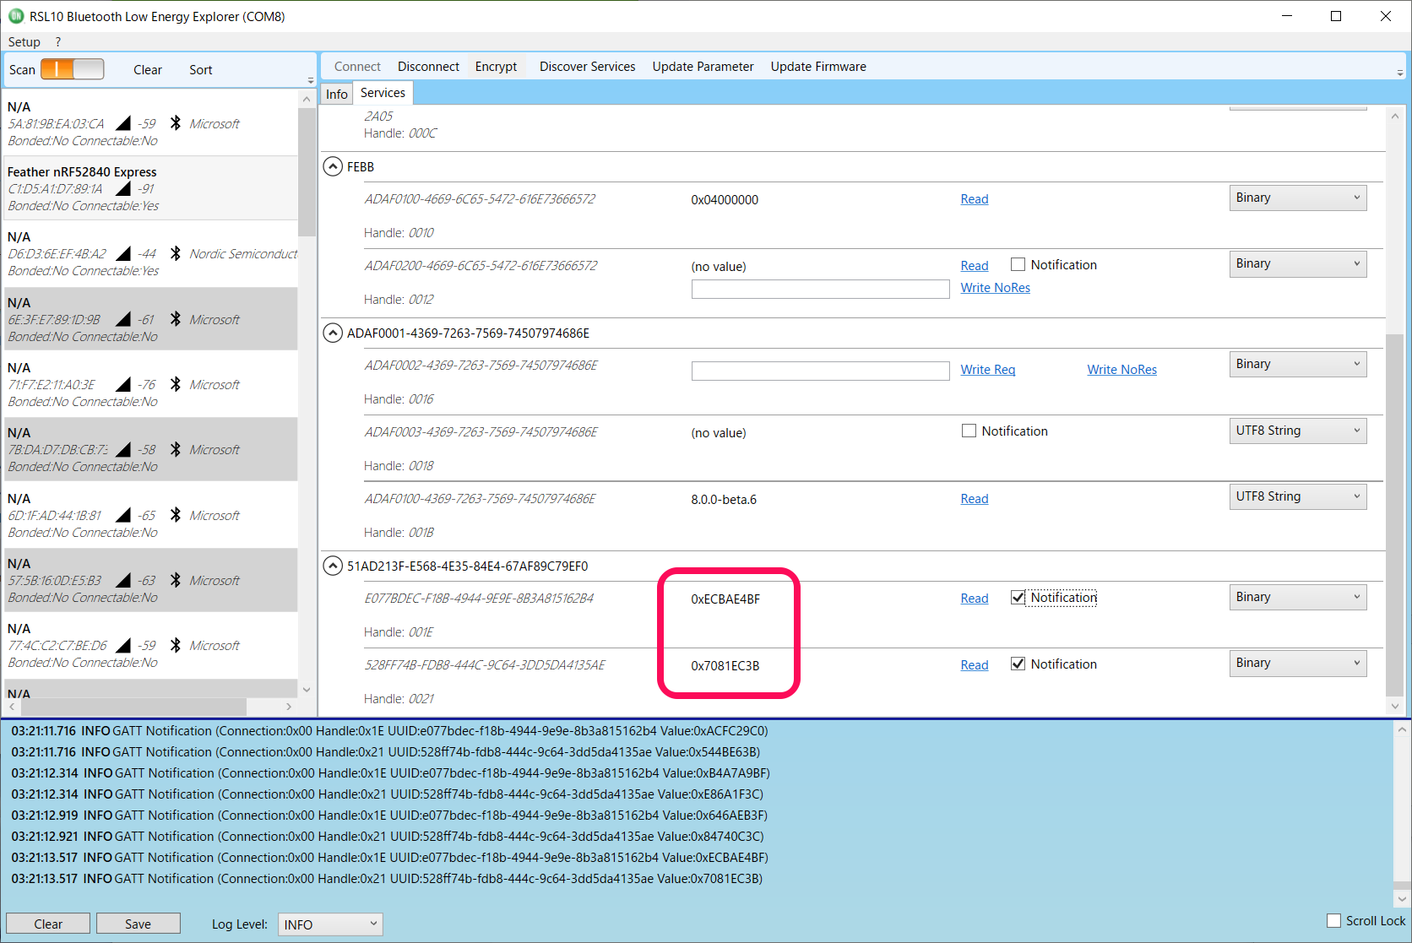
Task: Read characteristic E077BDEC at handle 001E
Action: click(975, 599)
